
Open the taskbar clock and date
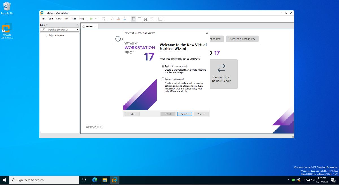[x=322, y=180]
